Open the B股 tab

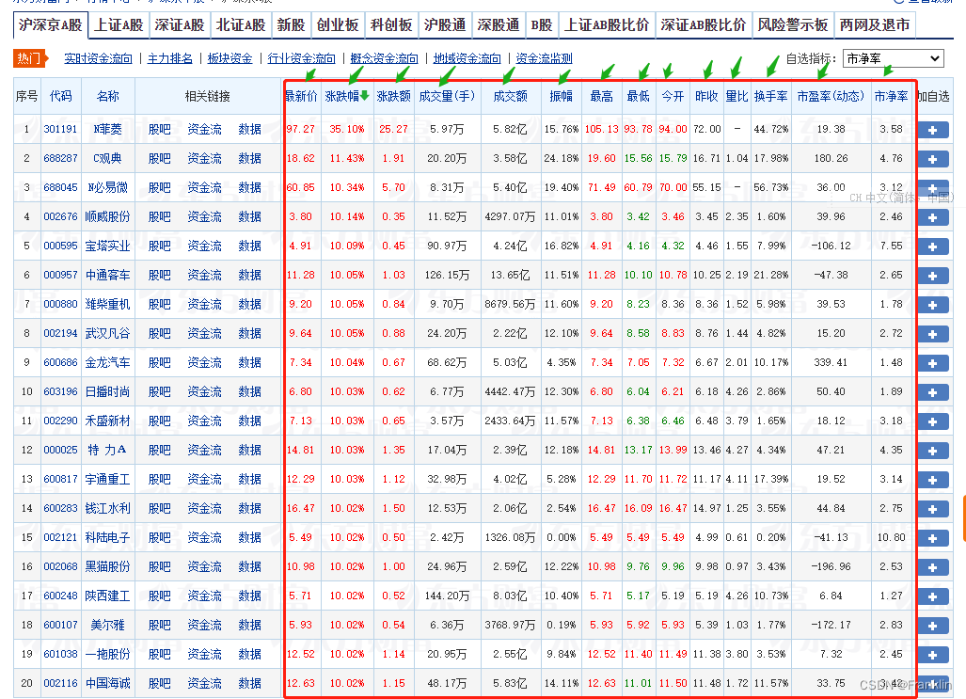[542, 25]
